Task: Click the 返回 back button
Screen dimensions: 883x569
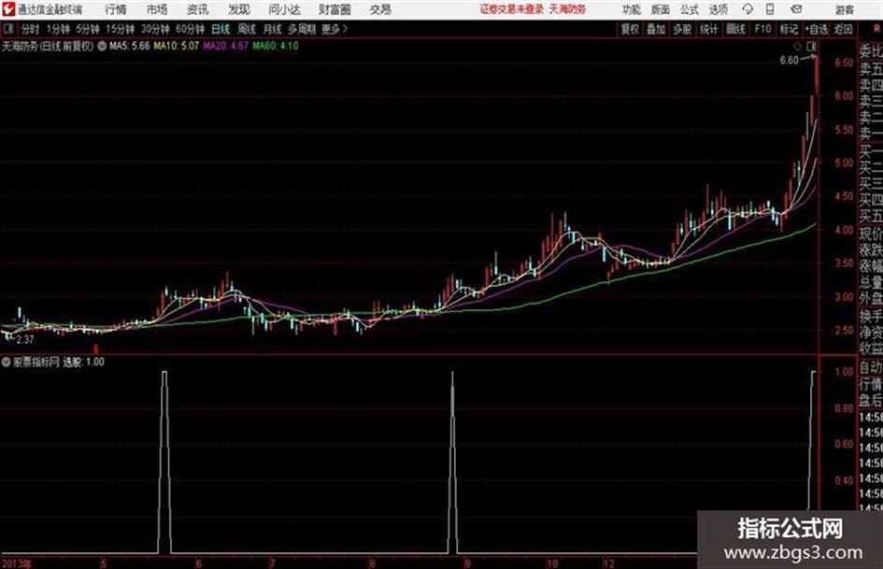Action: point(843,29)
